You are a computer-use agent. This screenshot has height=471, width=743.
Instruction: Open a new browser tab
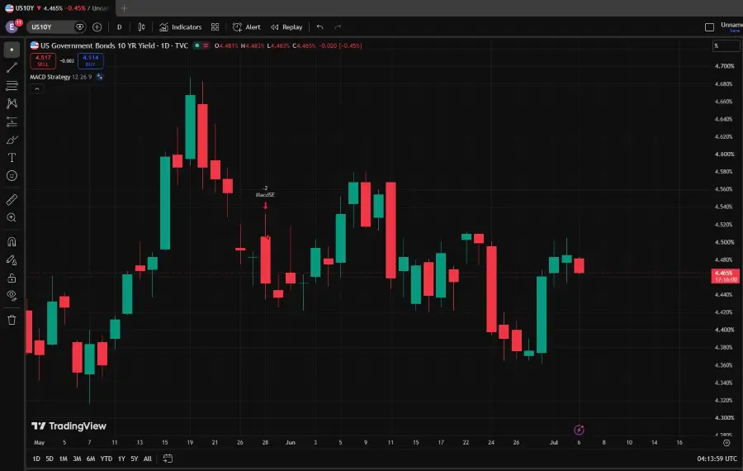point(124,8)
